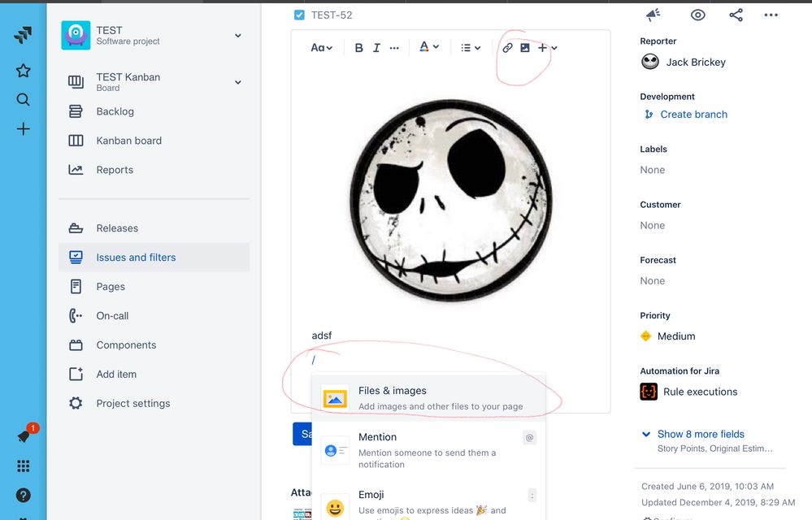Viewport: 812px width, 520px height.
Task: Open the TEST-52 issue key link
Action: [332, 15]
